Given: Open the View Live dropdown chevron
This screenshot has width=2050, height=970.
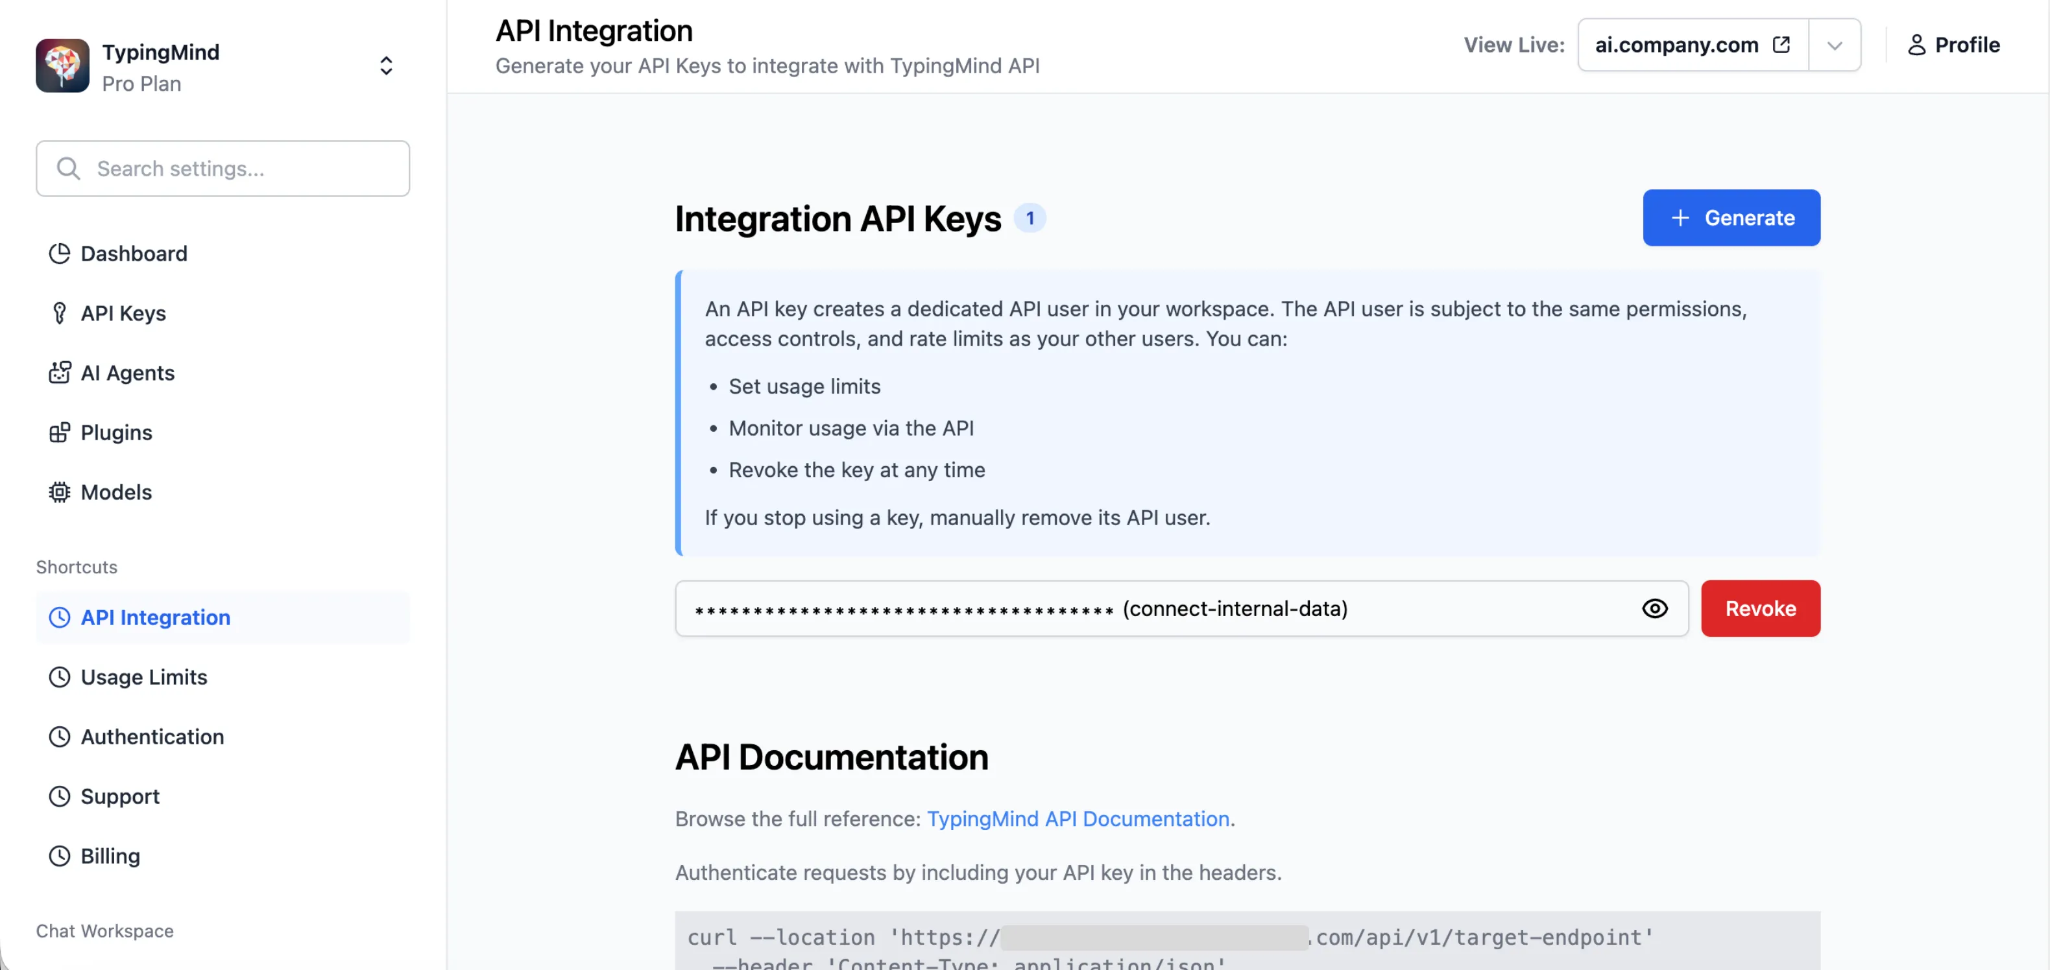Looking at the screenshot, I should [1835, 45].
